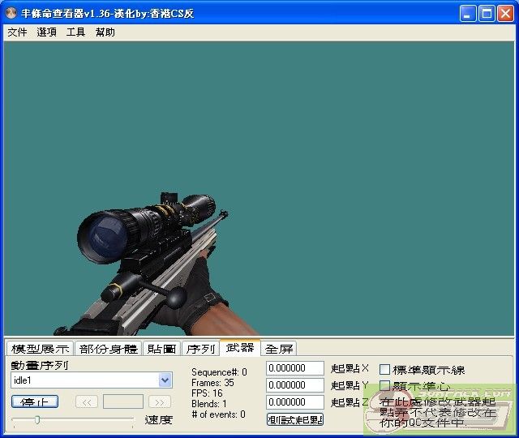Switch to the 模型展示 tab
This screenshot has height=438, width=519.
click(40, 349)
